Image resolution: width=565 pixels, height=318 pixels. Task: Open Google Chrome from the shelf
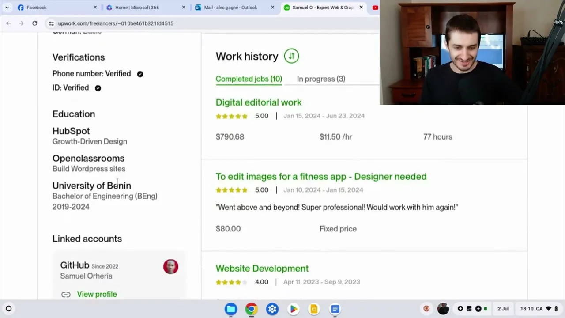[252, 309]
